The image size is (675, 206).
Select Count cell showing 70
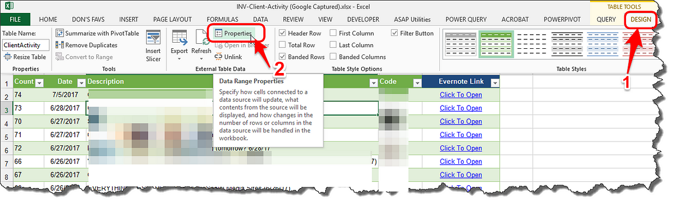[29, 121]
